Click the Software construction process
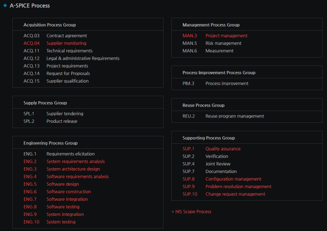Image resolution: width=327 pixels, height=231 pixels. pos(68,192)
